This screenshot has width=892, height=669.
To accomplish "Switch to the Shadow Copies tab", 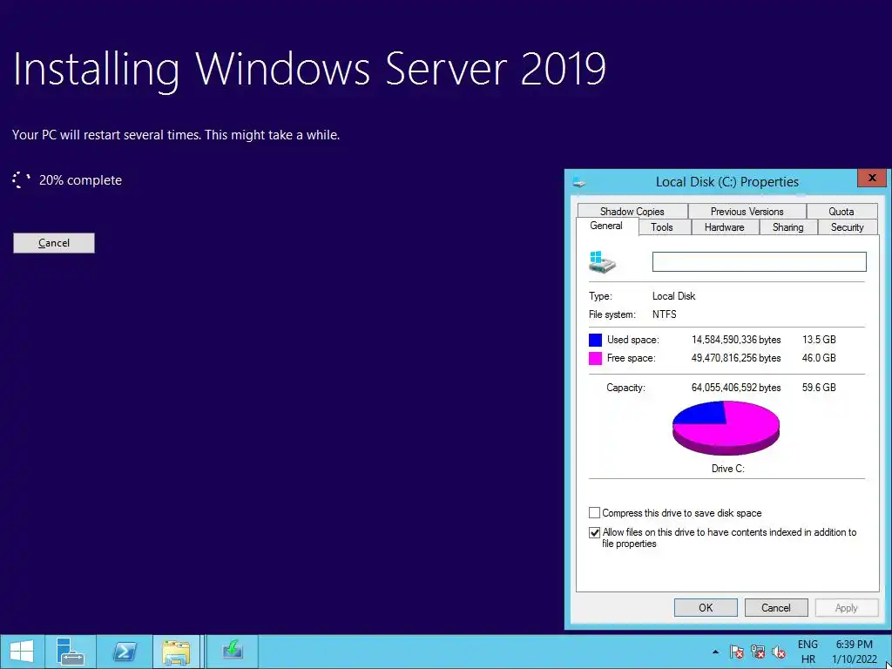I will [x=632, y=211].
